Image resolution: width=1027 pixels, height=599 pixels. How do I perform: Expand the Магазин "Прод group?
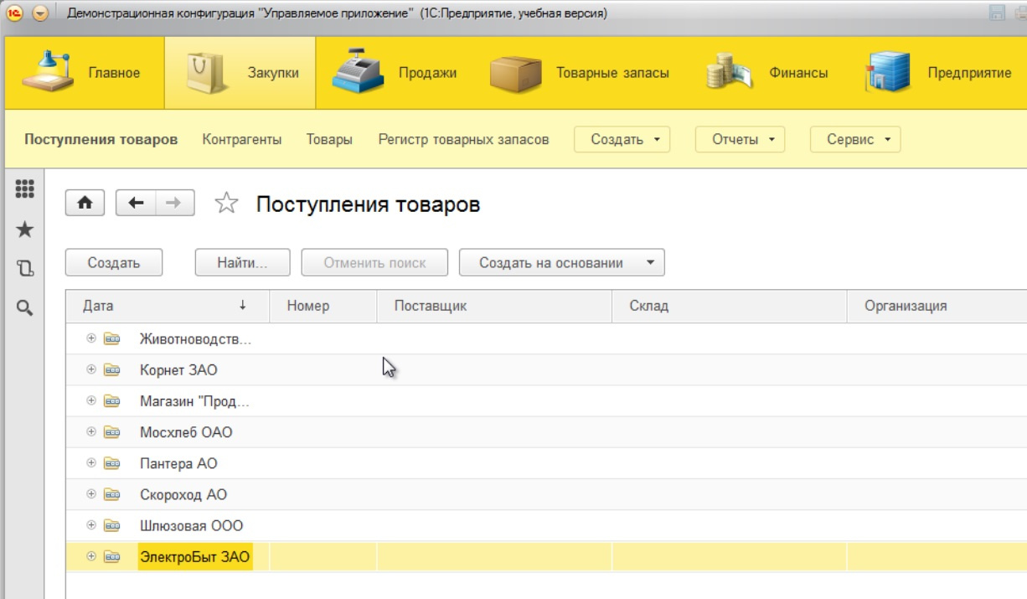[x=91, y=401]
